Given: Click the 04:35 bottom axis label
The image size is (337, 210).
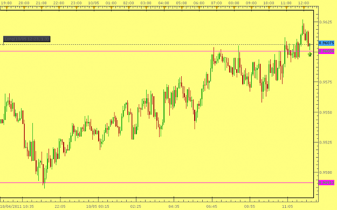Looking at the screenshot, I should click(x=174, y=207).
